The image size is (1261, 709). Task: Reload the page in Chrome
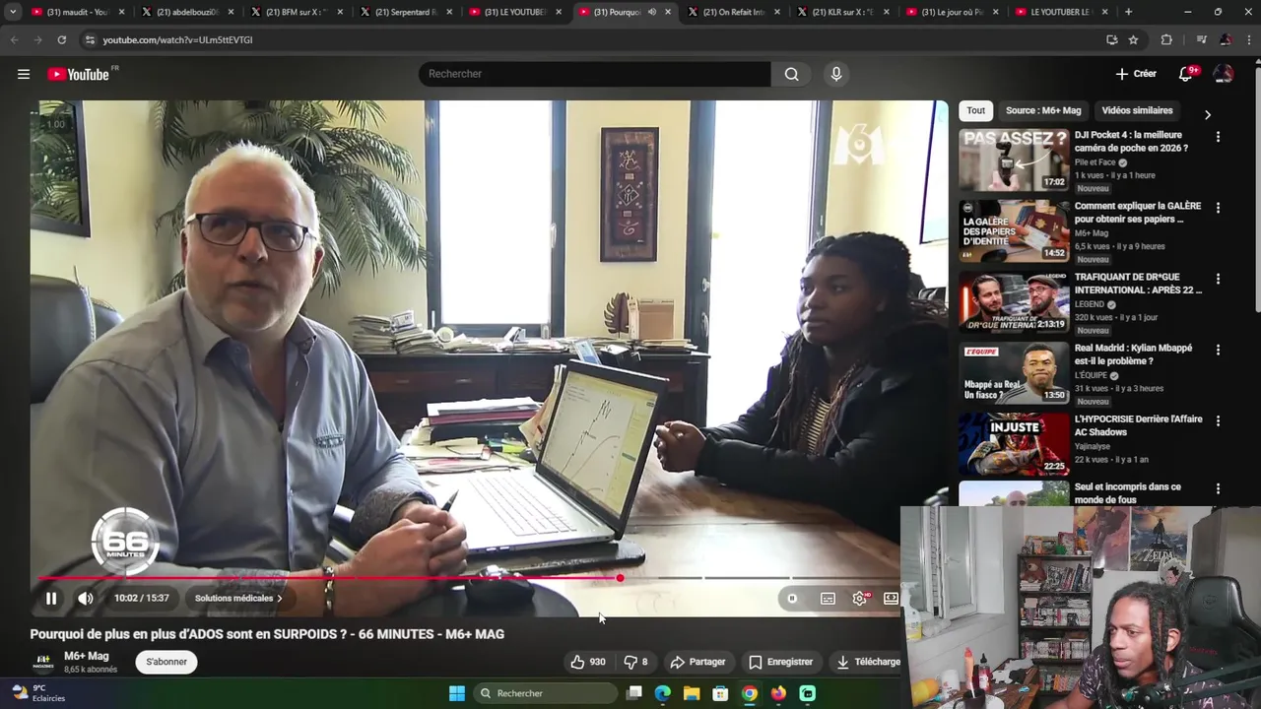pos(61,39)
